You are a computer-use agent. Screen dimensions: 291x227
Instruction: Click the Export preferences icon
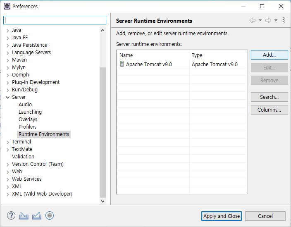point(37,216)
